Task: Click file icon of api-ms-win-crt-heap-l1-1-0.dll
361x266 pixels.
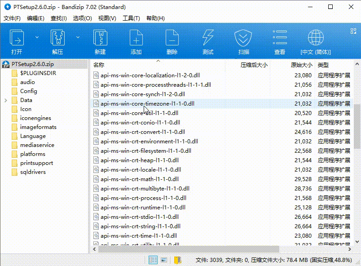Action: click(96, 160)
